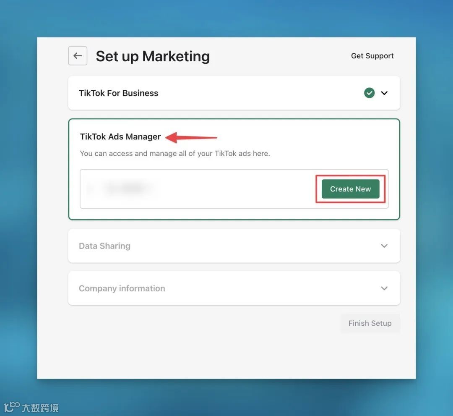
Task: Click the Create New button
Action: pos(350,189)
